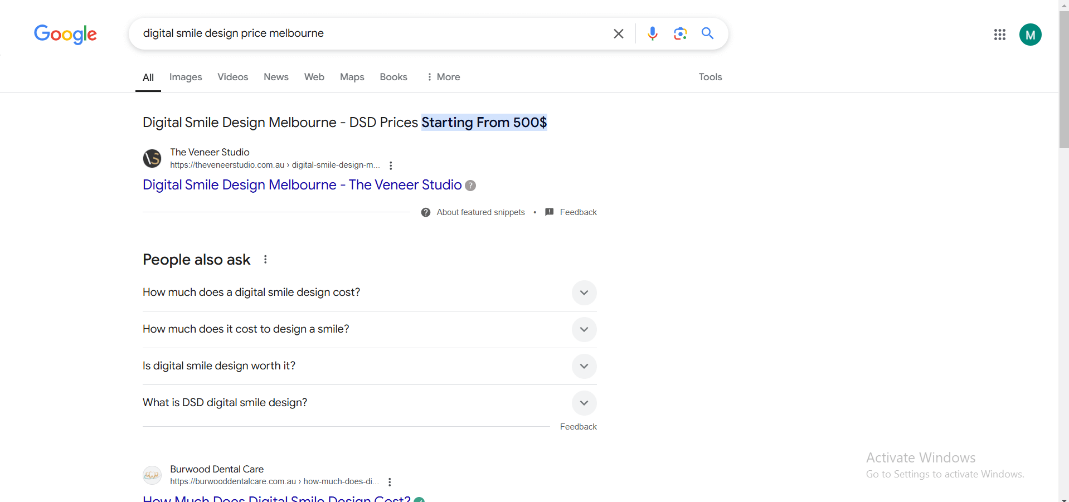Open options menu for Veneer Studio result

click(391, 165)
